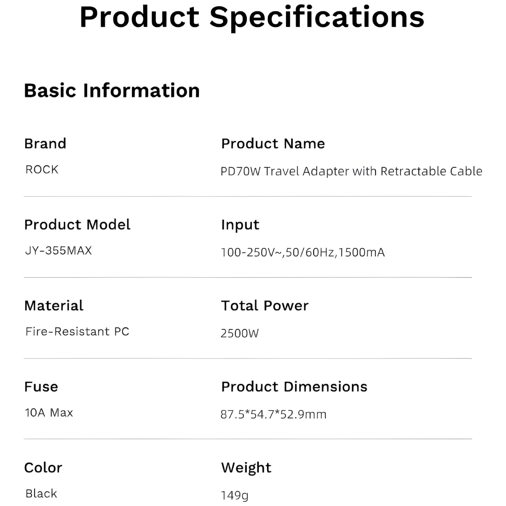
Task: Click the Input label
Action: pos(240,225)
